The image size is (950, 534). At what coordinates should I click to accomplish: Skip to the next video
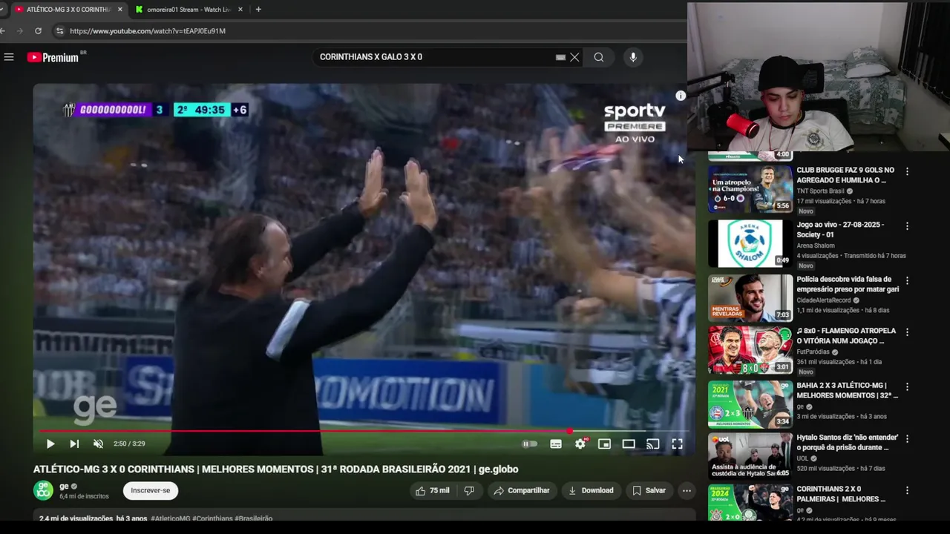(x=74, y=444)
